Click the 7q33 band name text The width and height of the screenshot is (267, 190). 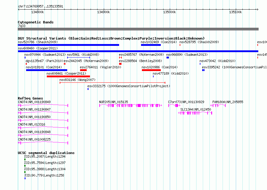click(x=22, y=26)
